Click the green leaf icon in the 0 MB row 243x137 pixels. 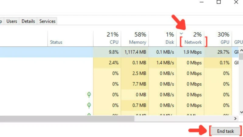(x=89, y=95)
